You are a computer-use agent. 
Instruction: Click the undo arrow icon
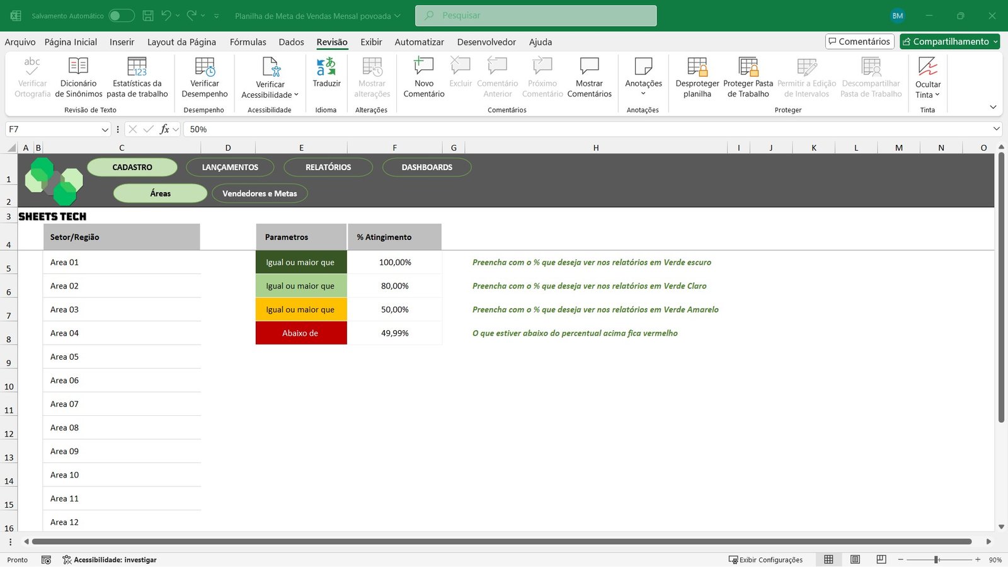166,16
